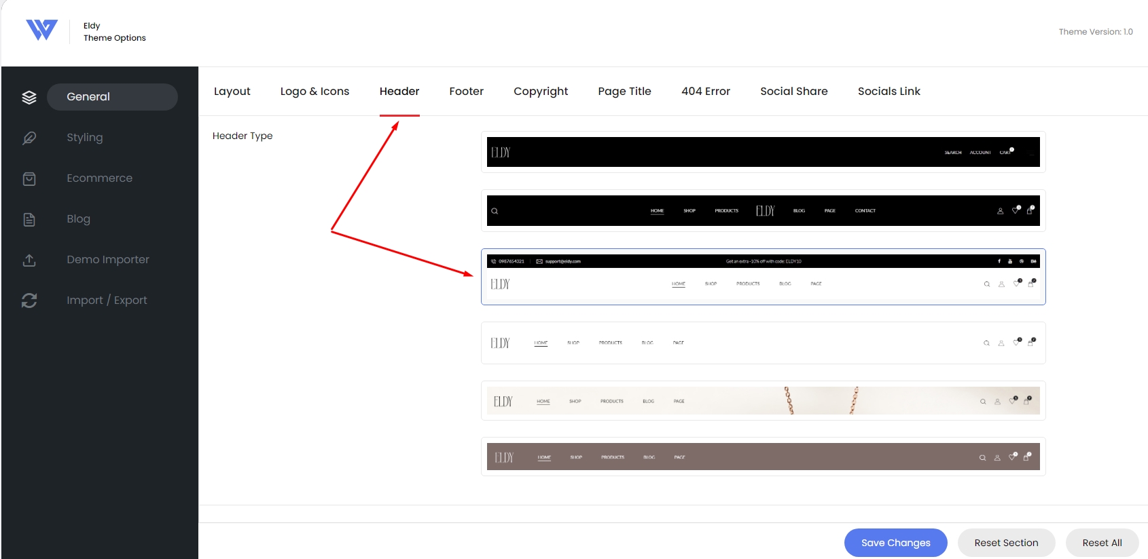Pick the header with necklace image background
Screen dimensions: 1148x559
point(764,400)
